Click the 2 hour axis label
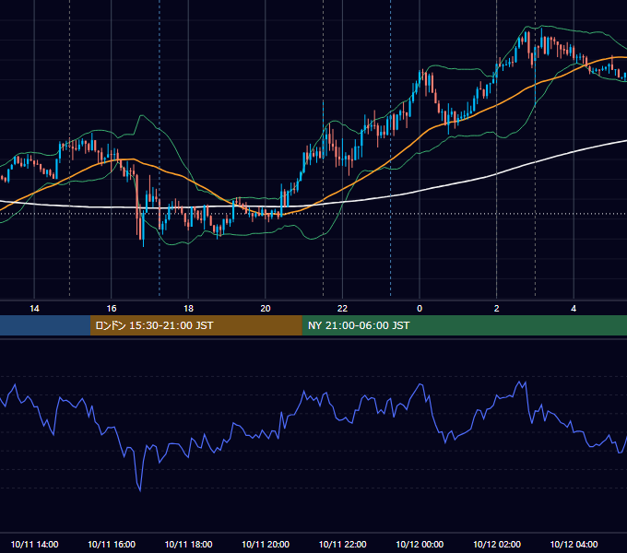The width and height of the screenshot is (627, 553). 497,309
